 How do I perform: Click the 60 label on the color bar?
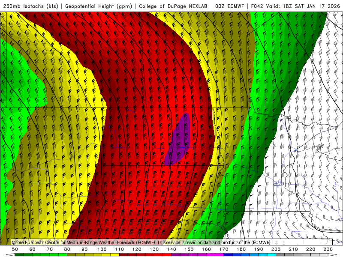pyautogui.click(x=32, y=249)
